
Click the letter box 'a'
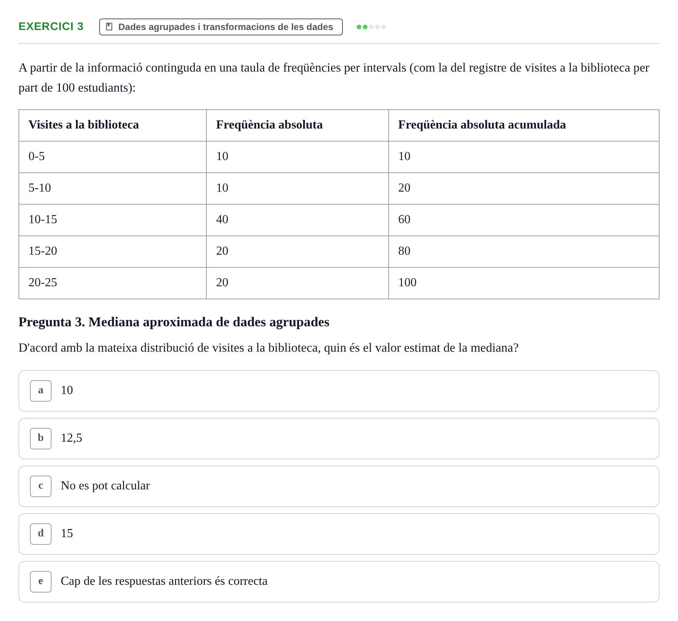click(41, 391)
